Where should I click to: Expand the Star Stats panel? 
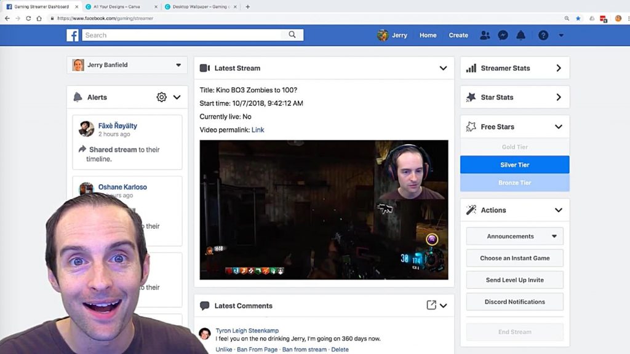[559, 97]
